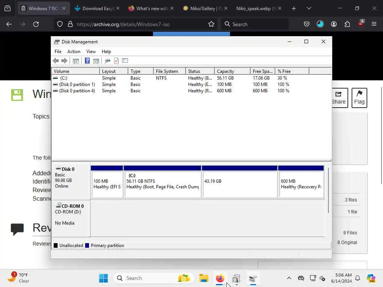Switch to the What's new with browser tab
The image size is (383, 287).
151,9
